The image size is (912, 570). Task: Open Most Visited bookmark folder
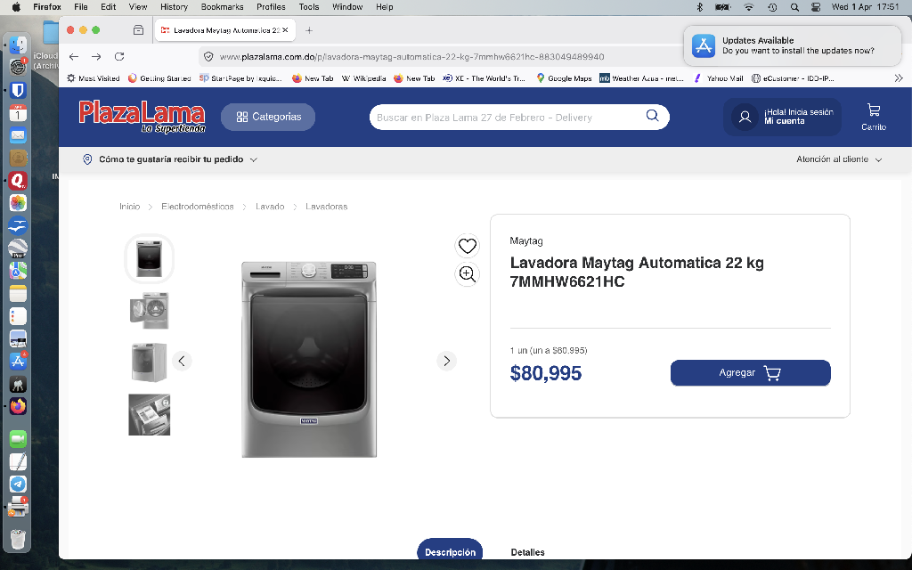pyautogui.click(x=93, y=78)
